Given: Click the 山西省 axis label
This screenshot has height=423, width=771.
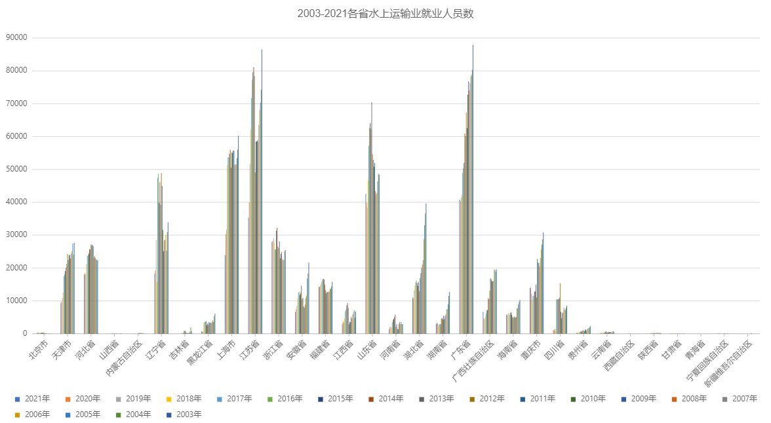Looking at the screenshot, I should (109, 349).
